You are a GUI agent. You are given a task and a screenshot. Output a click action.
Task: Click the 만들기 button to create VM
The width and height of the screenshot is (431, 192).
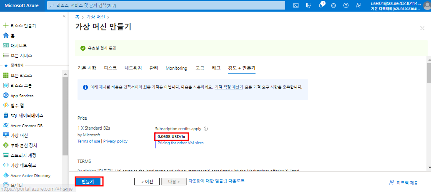[x=89, y=182]
